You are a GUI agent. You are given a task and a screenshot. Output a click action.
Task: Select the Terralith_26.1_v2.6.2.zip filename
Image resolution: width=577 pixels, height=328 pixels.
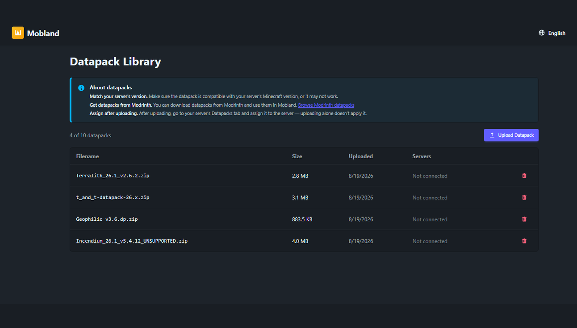click(113, 176)
